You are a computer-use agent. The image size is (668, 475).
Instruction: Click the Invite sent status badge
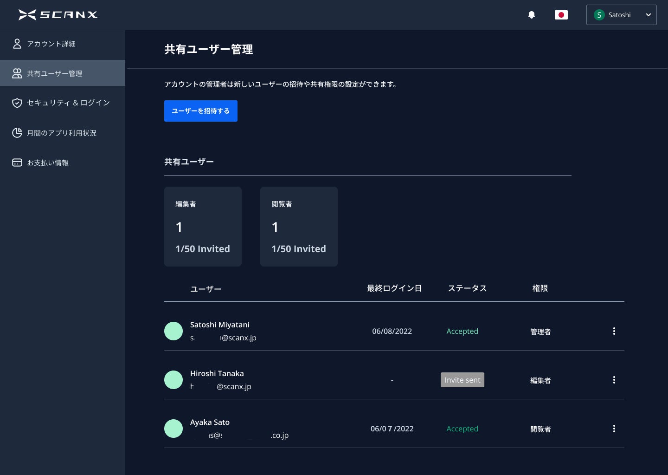tap(462, 380)
